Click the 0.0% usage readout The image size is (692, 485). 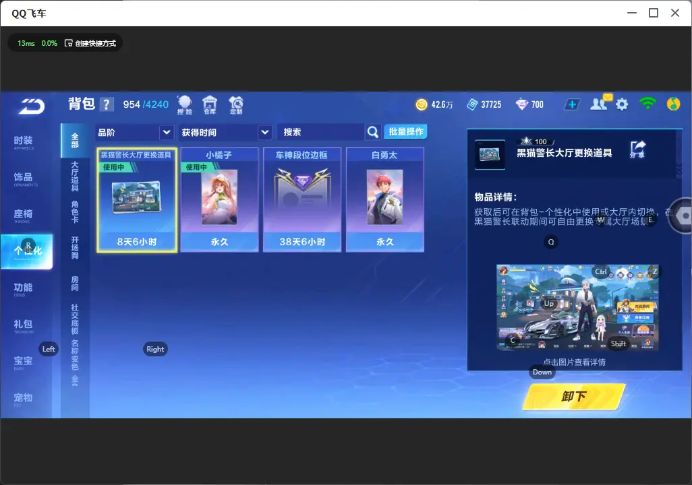pyautogui.click(x=49, y=43)
